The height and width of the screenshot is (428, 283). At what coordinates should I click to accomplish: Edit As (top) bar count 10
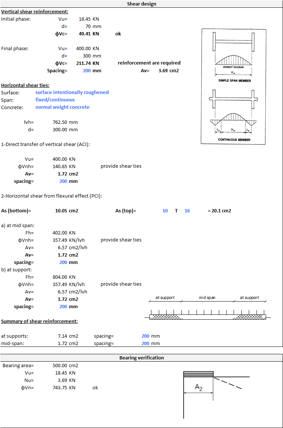tap(165, 211)
